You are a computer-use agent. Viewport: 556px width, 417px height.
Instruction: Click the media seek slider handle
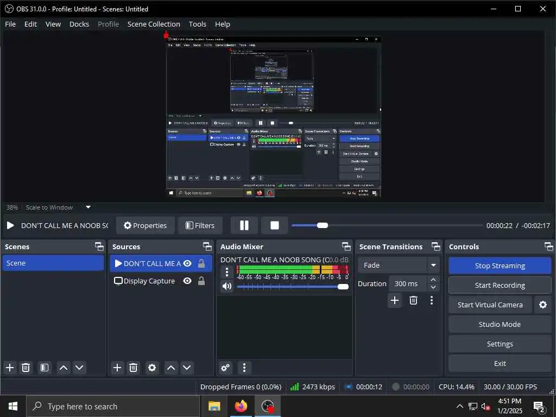click(x=323, y=225)
